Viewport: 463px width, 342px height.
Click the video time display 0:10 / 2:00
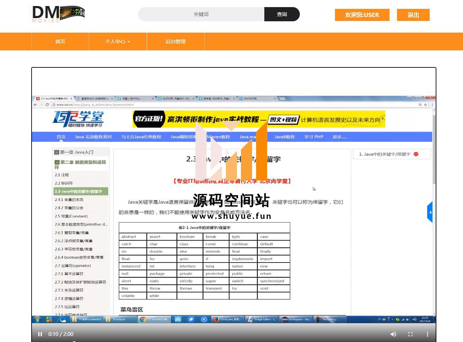tap(61, 334)
